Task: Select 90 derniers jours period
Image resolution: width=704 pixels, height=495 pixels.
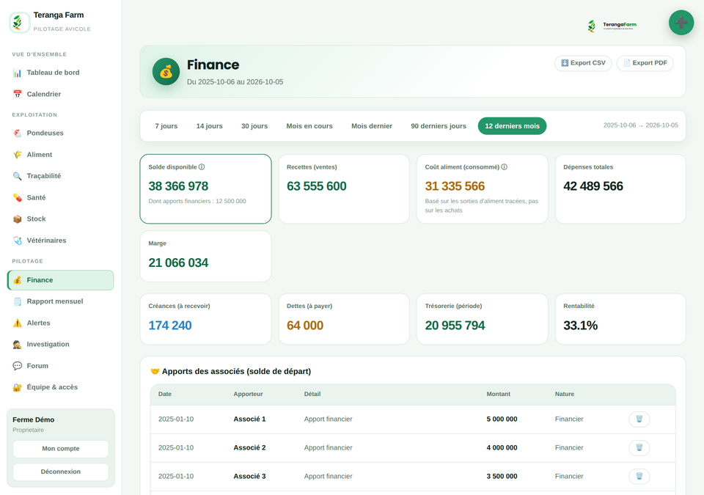Action: click(x=439, y=126)
